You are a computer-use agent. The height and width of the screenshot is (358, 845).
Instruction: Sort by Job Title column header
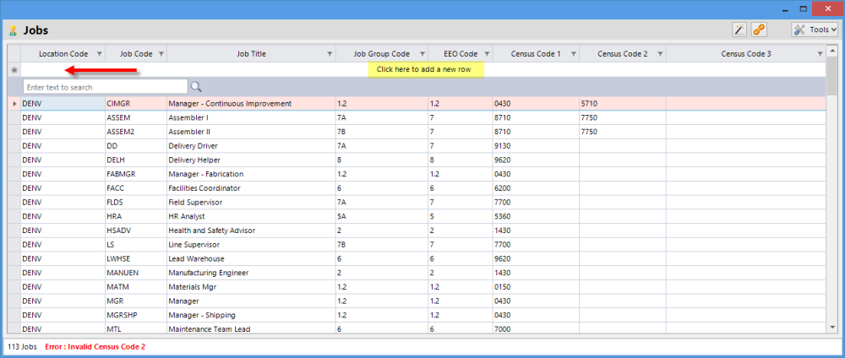[x=251, y=54]
